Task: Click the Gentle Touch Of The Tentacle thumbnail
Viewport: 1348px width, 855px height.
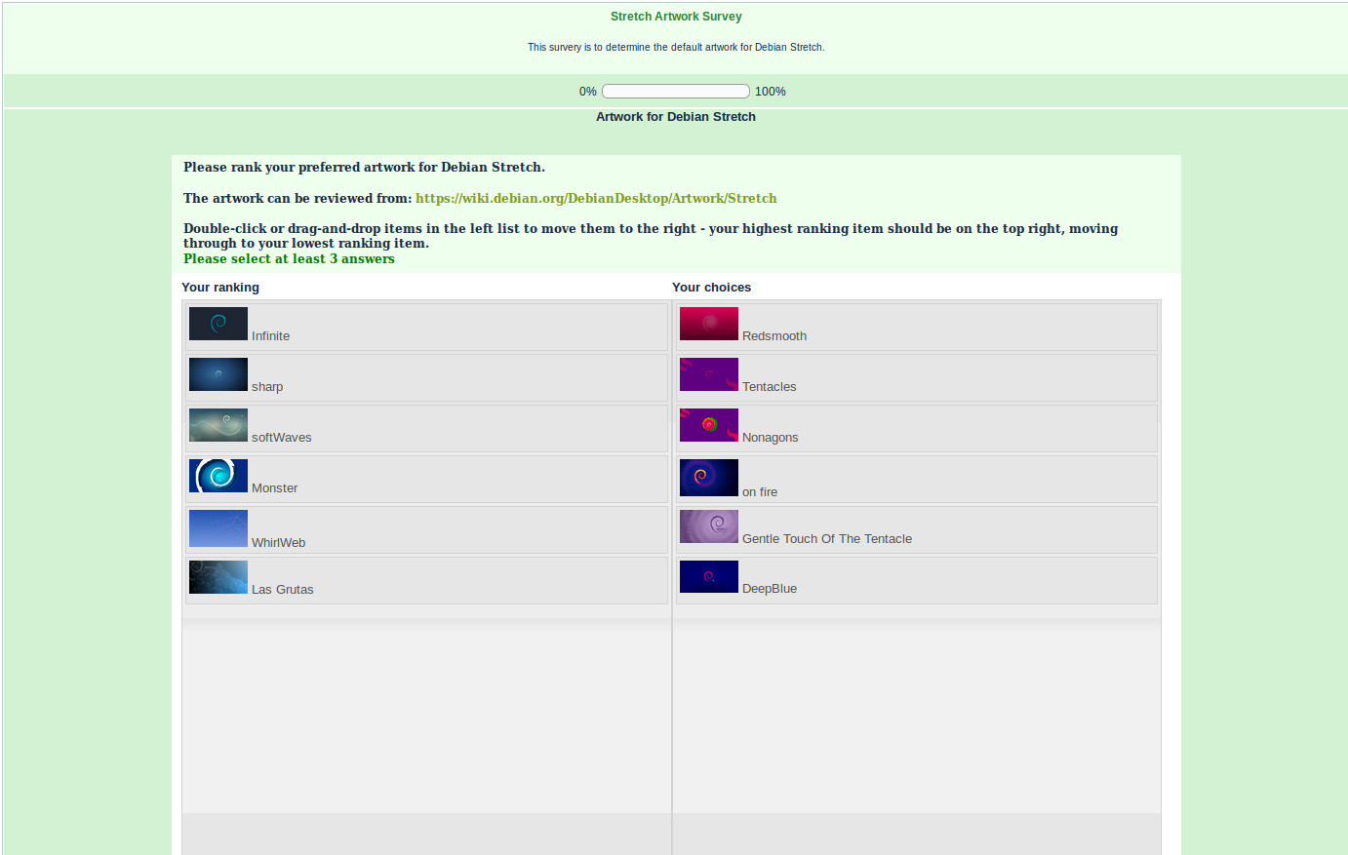Action: click(709, 526)
